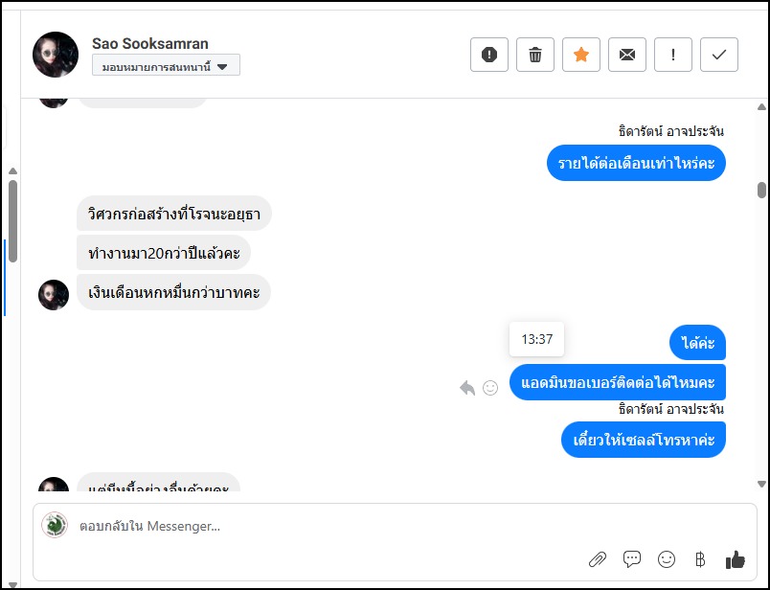Click the conversation scrollbar down arrow
This screenshot has width=770, height=590.
point(761,485)
